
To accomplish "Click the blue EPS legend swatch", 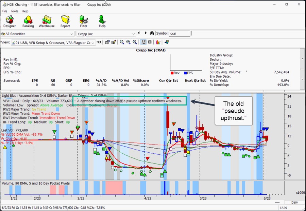I will point(185,73).
